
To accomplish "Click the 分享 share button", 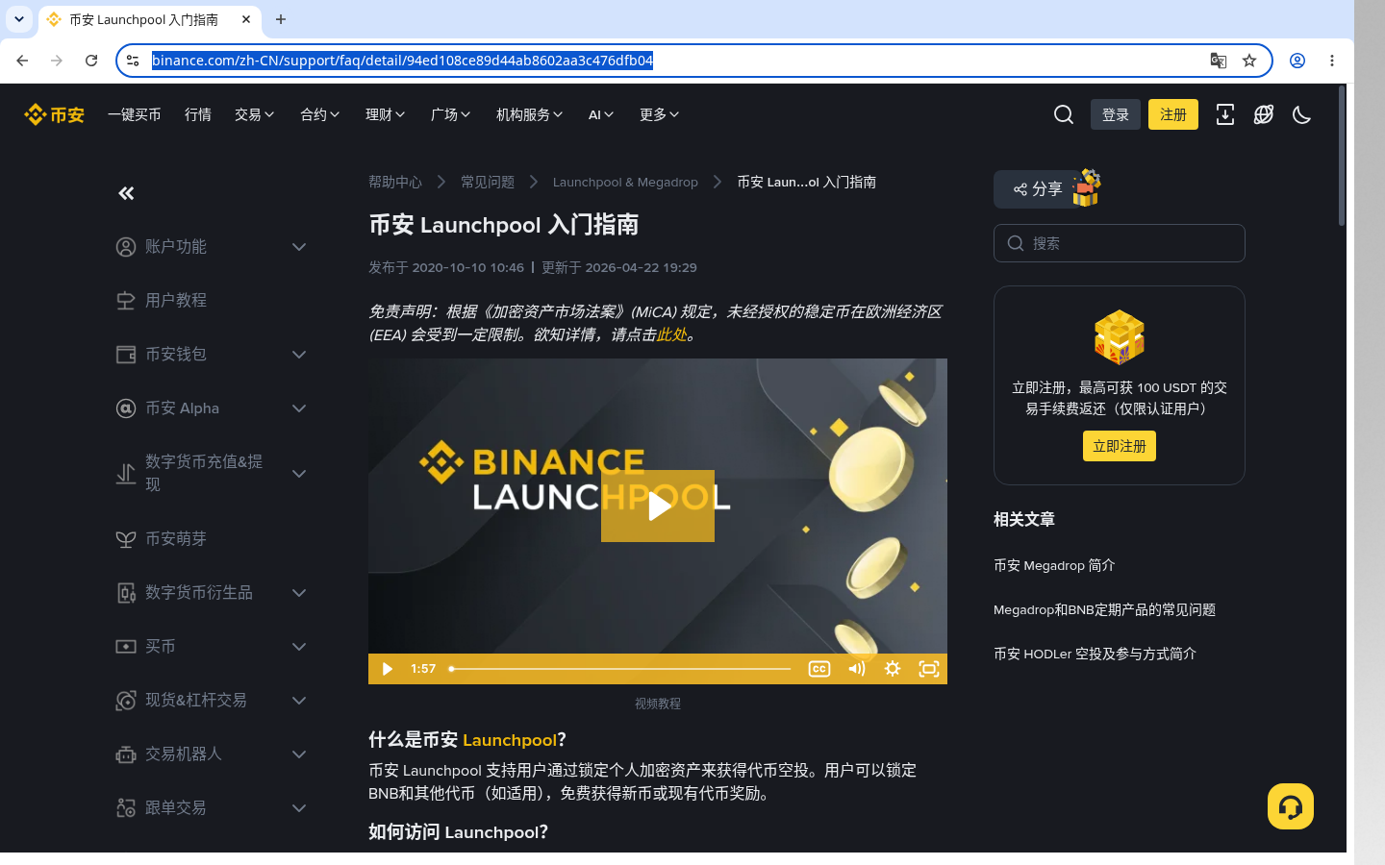I will click(1039, 189).
